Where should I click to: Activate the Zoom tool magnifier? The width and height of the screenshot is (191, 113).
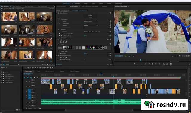point(53,68)
